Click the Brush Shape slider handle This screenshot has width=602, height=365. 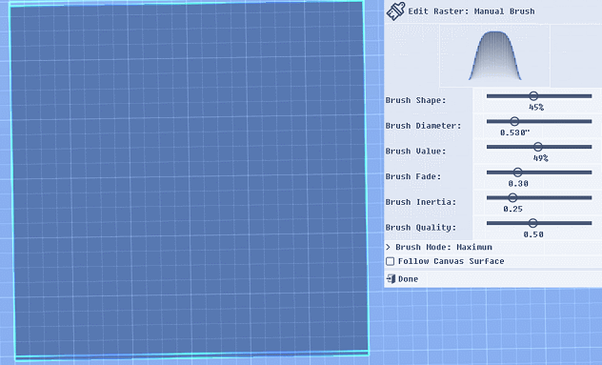pos(533,96)
